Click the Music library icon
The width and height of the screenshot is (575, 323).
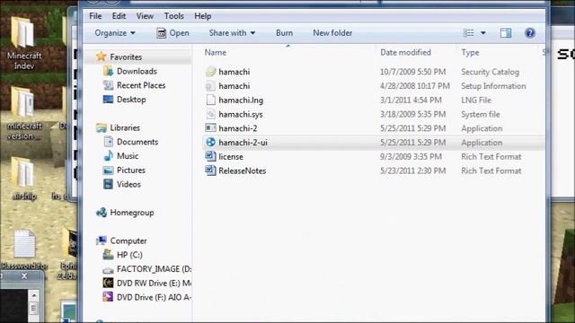coord(108,156)
